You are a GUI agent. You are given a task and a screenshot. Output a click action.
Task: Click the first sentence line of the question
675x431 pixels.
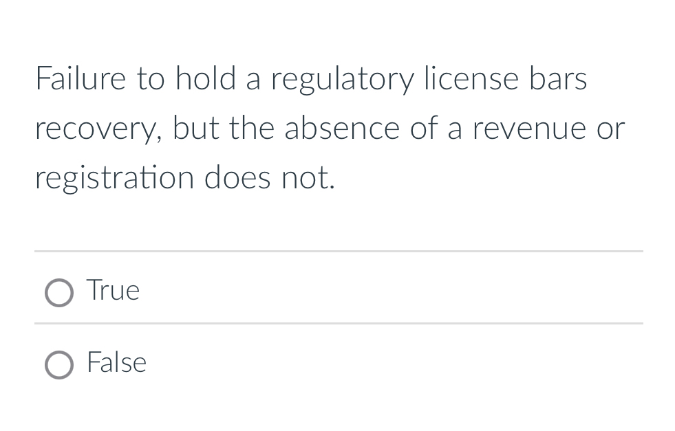[311, 78]
